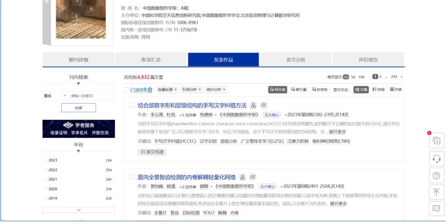Sort results by 相关度
The height and width of the screenshot is (222, 446).
pos(278,90)
